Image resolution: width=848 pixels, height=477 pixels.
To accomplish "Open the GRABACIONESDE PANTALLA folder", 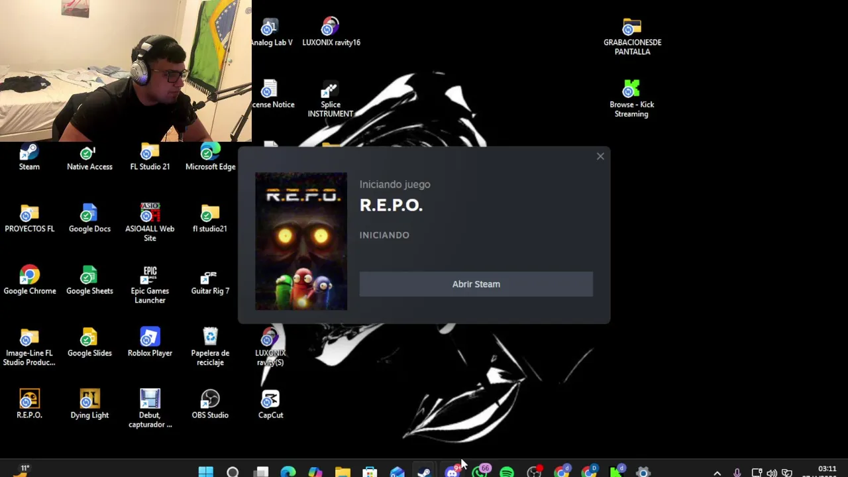I will (632, 38).
